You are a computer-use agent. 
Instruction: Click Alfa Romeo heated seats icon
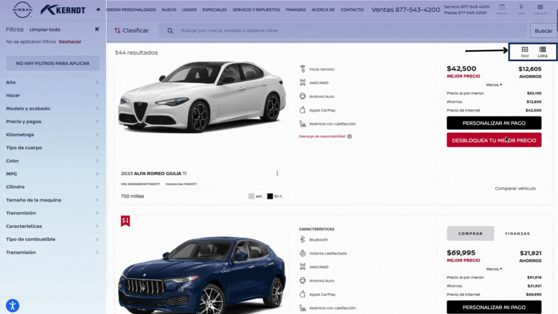click(x=303, y=124)
